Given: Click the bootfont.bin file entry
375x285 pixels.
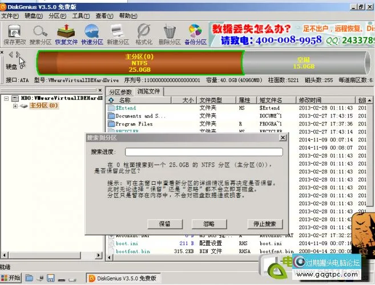Looking at the screenshot, I should pos(133,251).
